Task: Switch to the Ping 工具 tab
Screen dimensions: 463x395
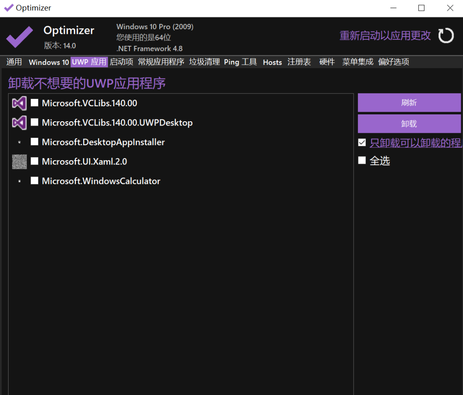Action: 241,62
